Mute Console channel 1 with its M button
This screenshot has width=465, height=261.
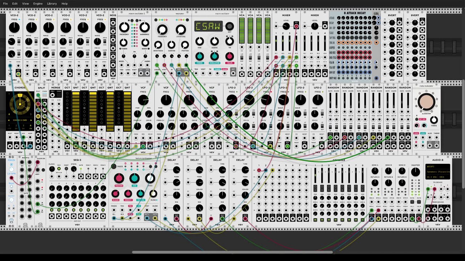click(315, 220)
